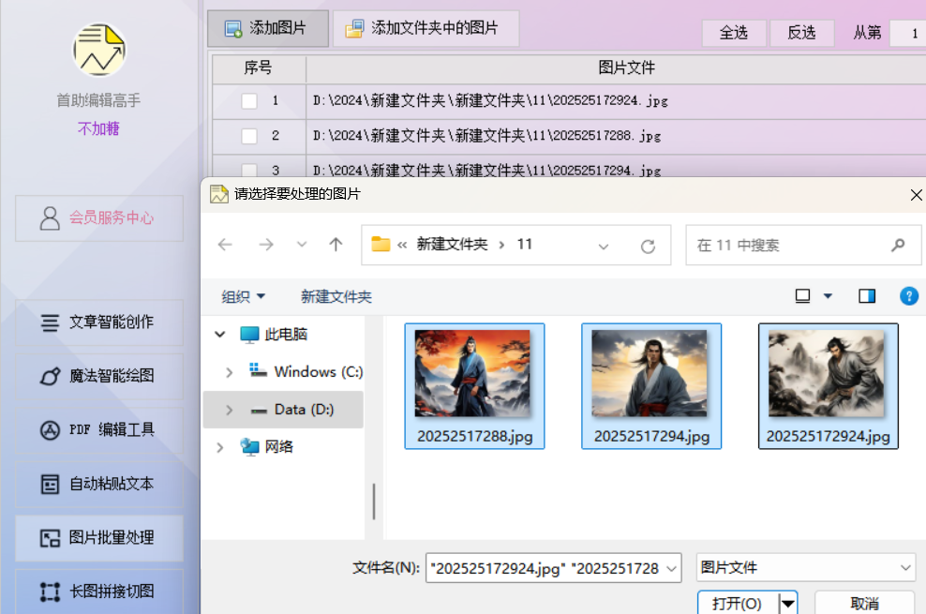Open view options dropdown arrow
Image resolution: width=926 pixels, height=614 pixels.
(828, 296)
